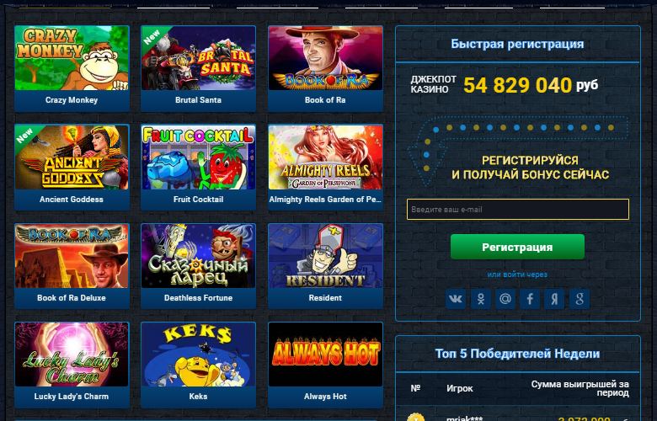Log in with the Odnoklassniki icon
This screenshot has height=421, width=657.
[x=481, y=299]
